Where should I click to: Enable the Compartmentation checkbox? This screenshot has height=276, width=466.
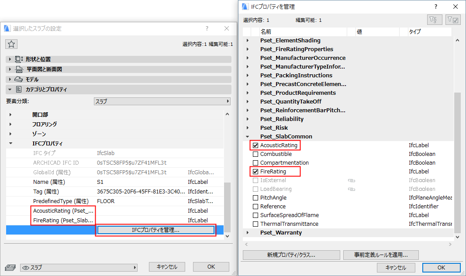tap(255, 162)
